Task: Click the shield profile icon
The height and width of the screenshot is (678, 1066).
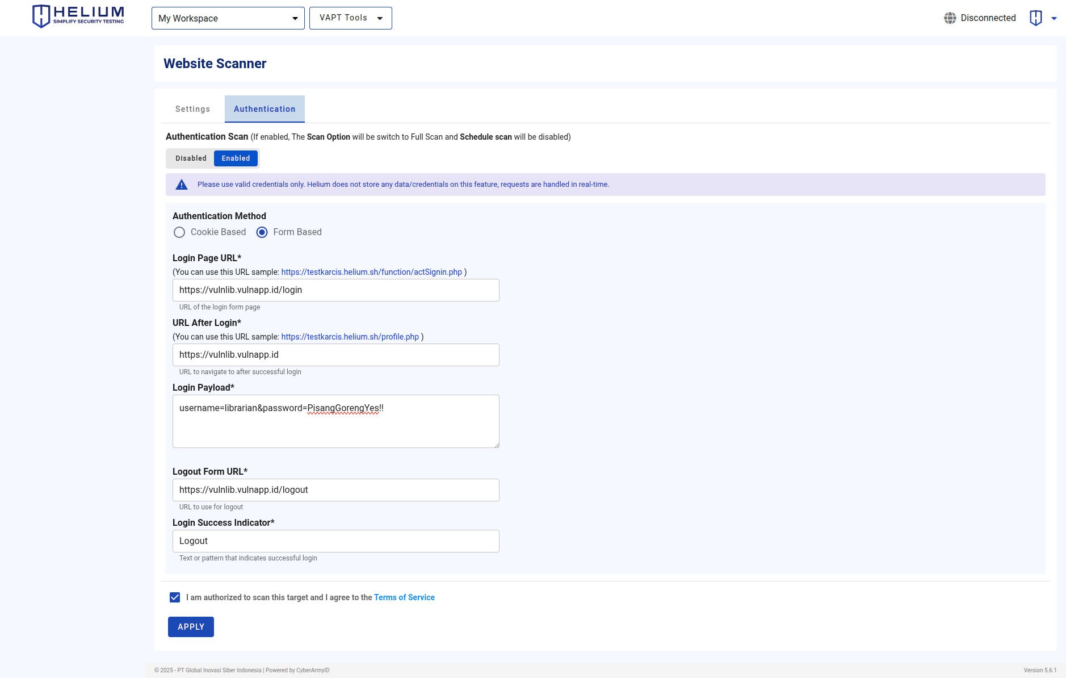Action: 1036,18
